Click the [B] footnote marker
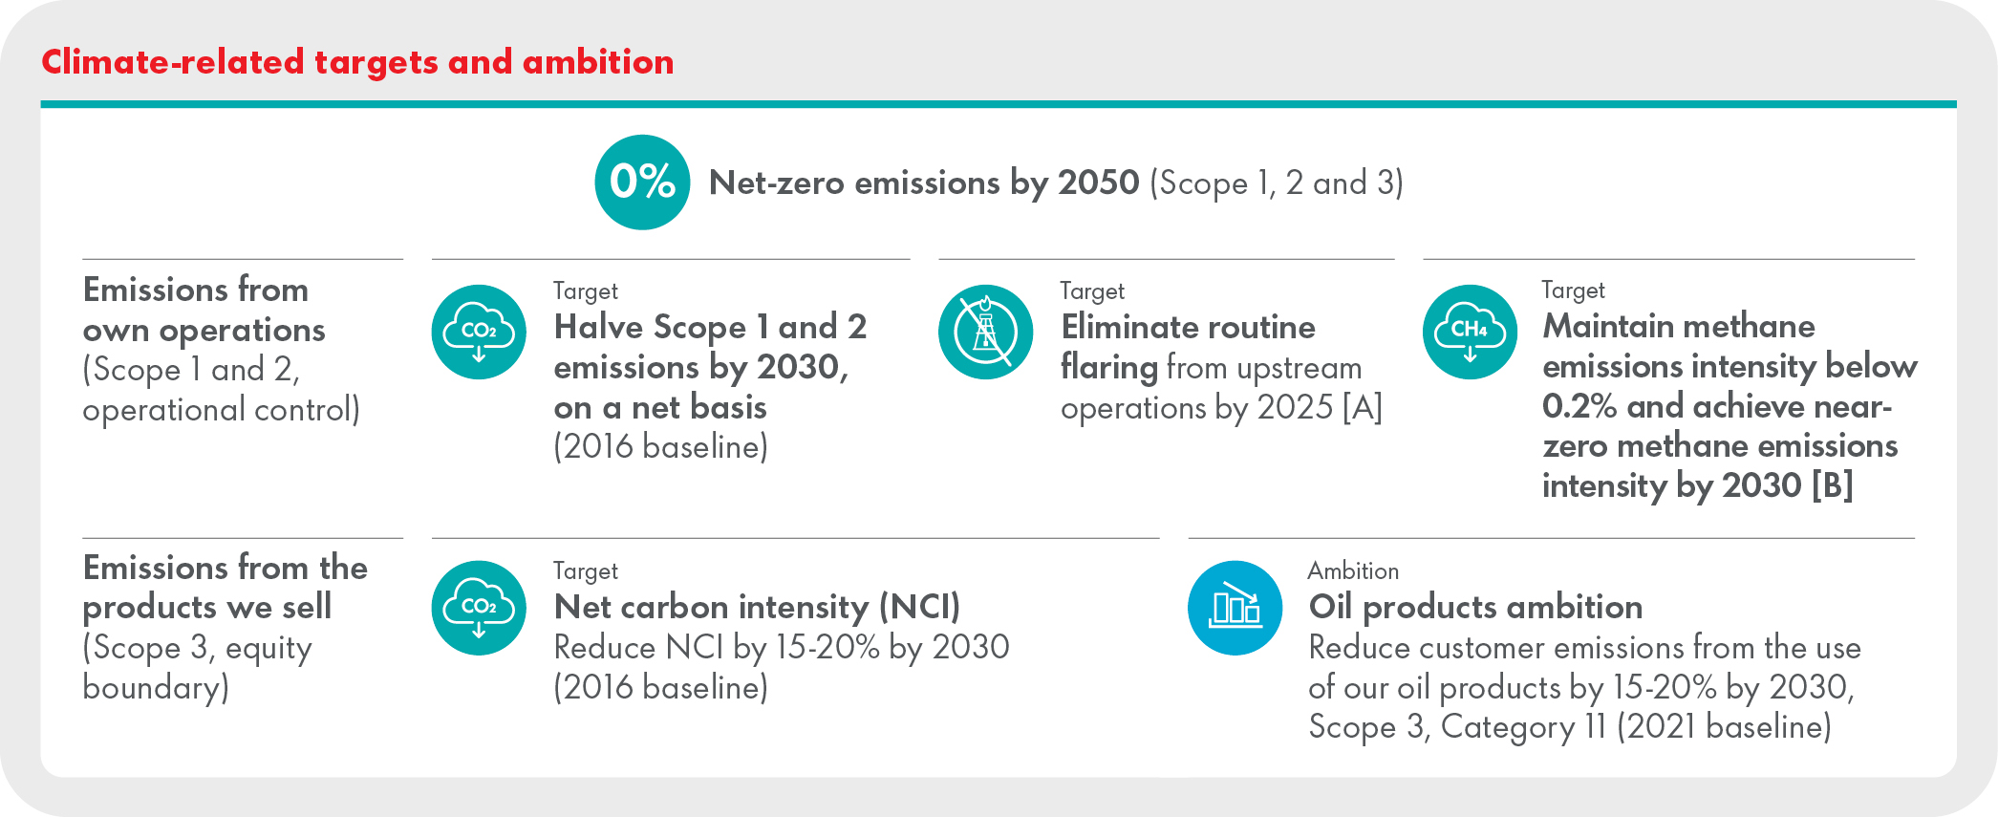This screenshot has height=817, width=1998. 1832,485
